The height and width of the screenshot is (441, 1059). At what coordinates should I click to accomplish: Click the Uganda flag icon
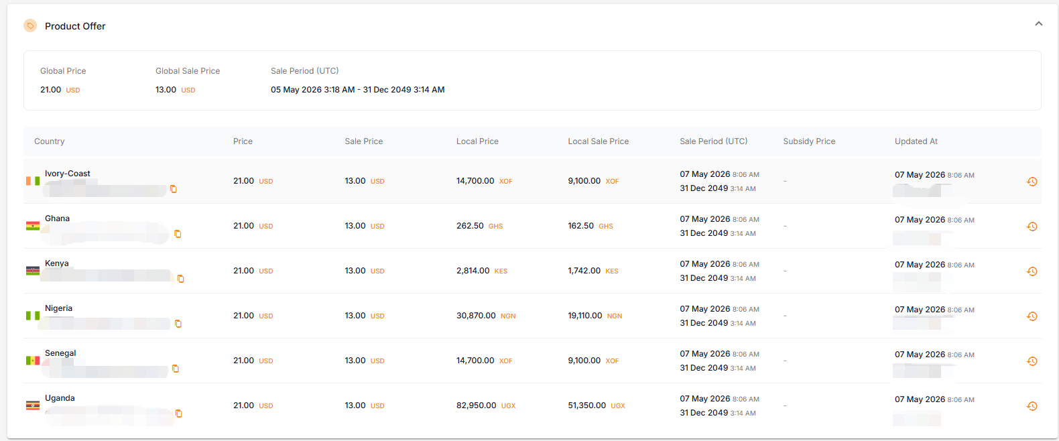point(33,405)
